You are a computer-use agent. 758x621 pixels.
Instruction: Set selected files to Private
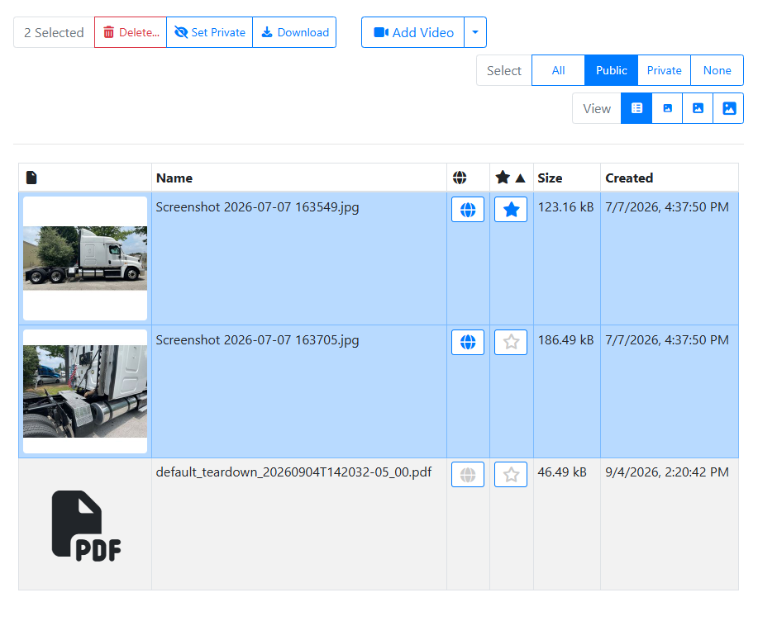(x=209, y=32)
